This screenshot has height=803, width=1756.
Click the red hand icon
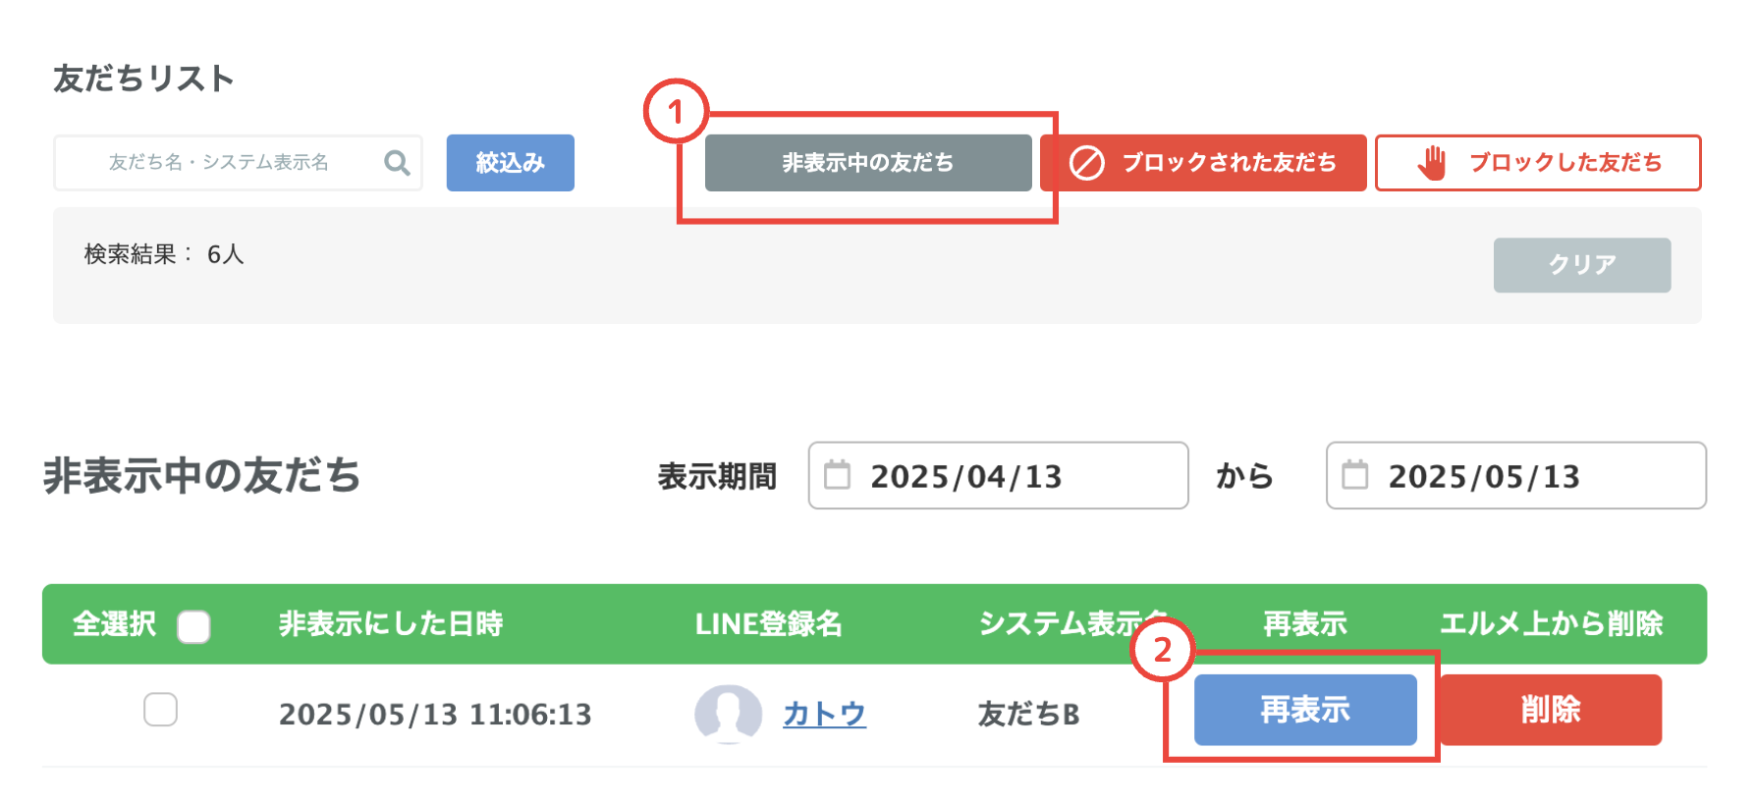coord(1433,163)
